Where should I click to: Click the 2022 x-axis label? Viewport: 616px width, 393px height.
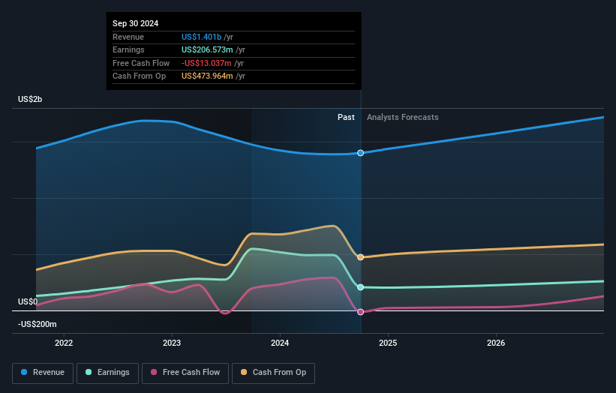[x=64, y=343]
